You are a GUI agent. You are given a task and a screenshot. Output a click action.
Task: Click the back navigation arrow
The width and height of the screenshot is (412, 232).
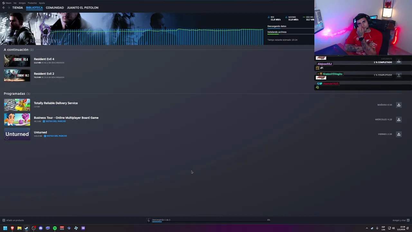tap(4, 8)
